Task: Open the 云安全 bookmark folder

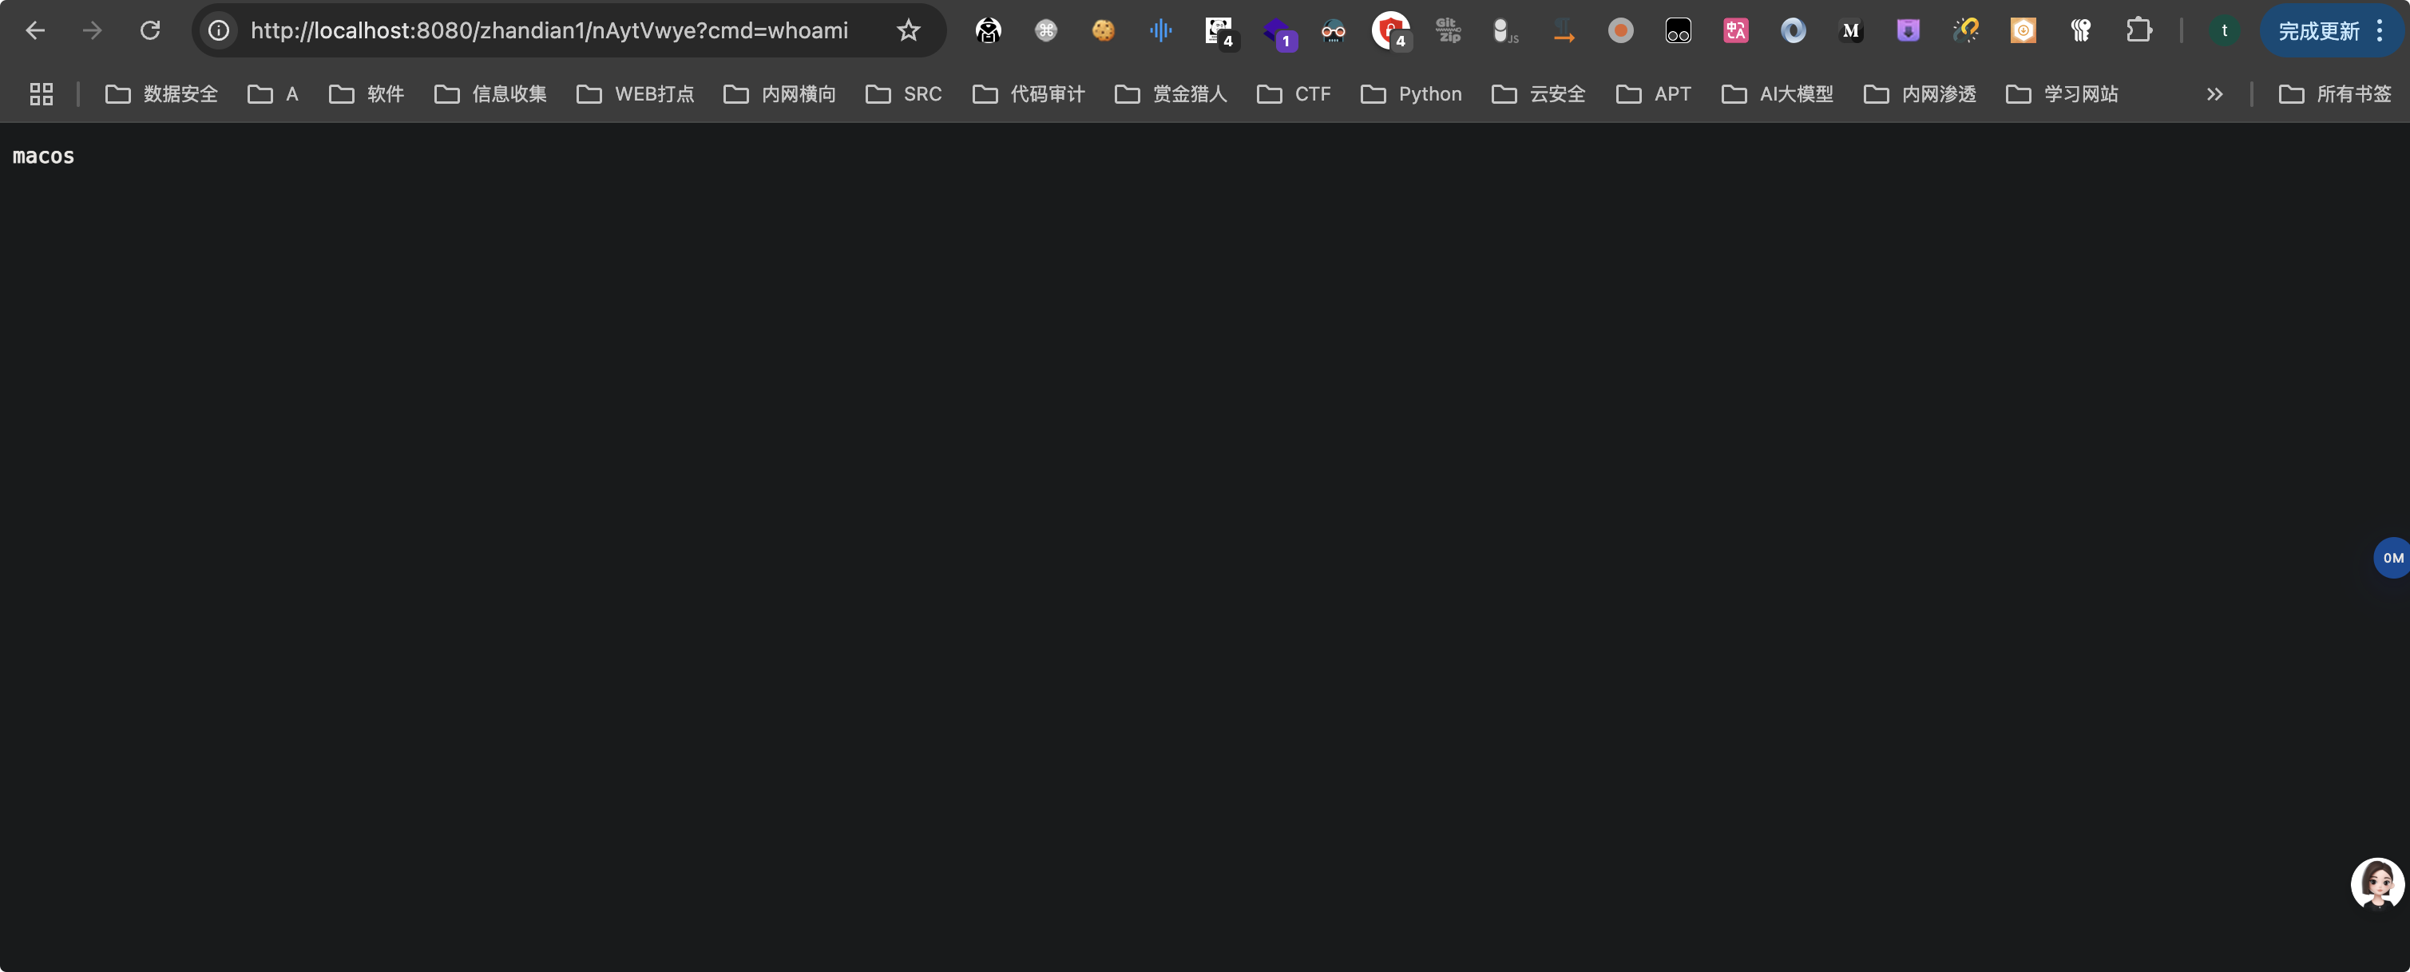Action: (x=1540, y=94)
